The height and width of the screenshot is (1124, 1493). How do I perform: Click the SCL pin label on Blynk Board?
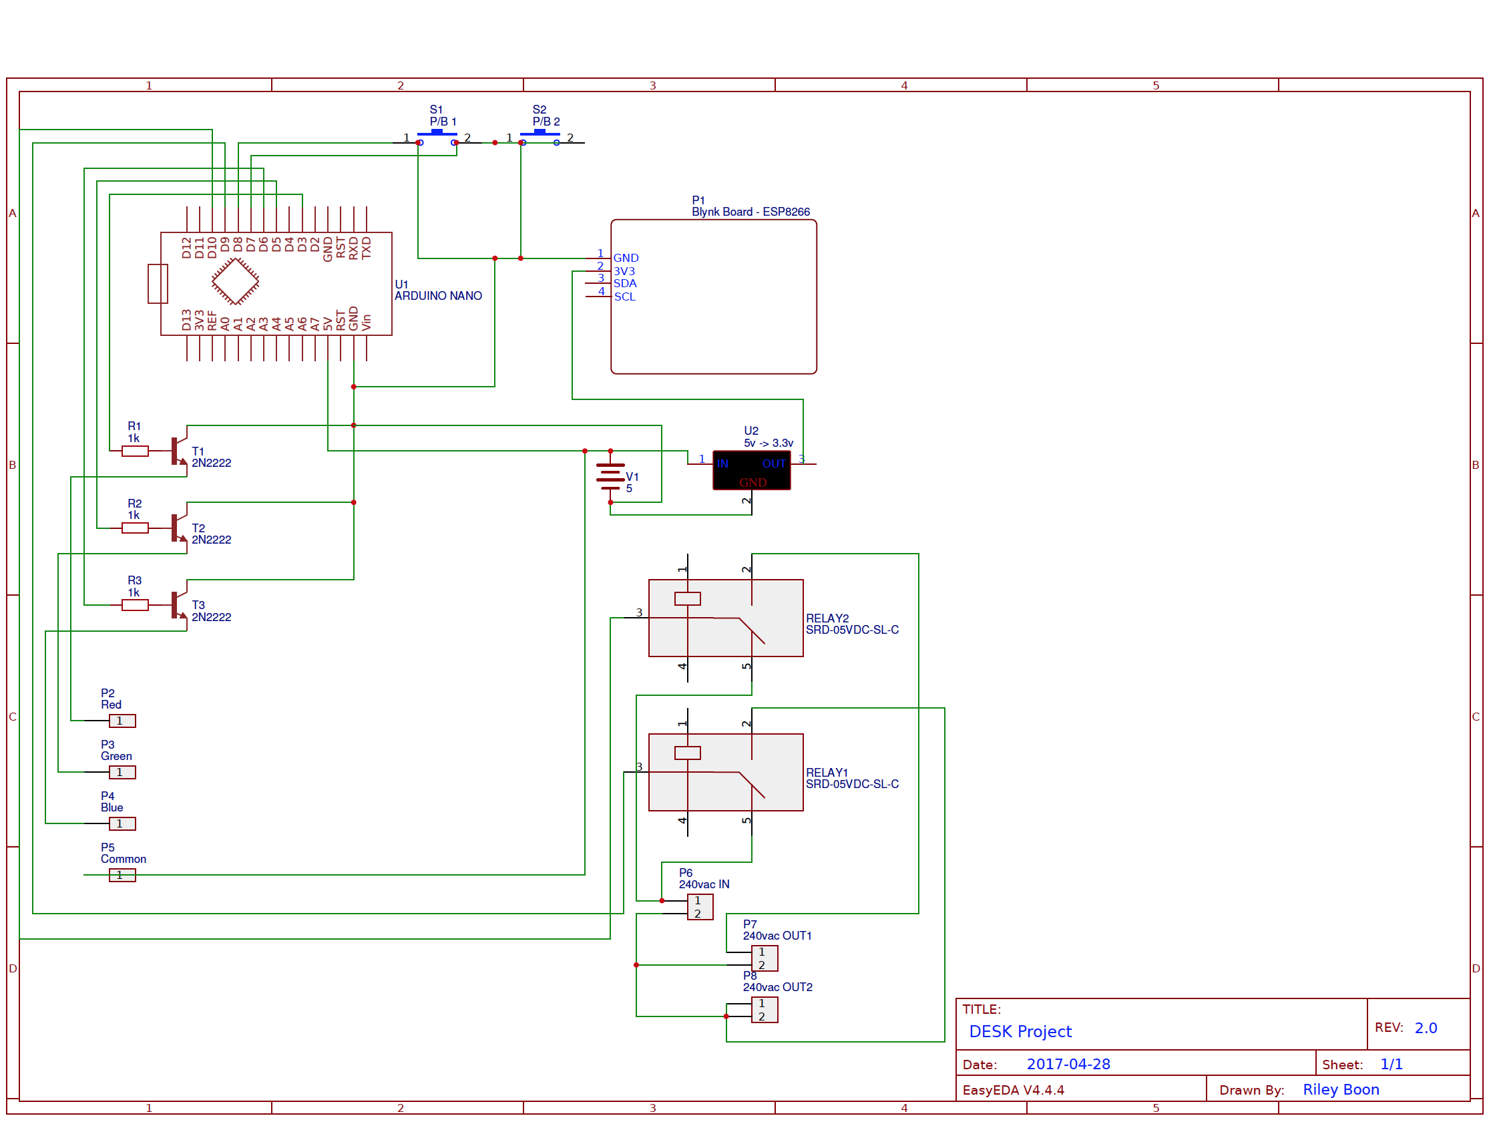625,297
